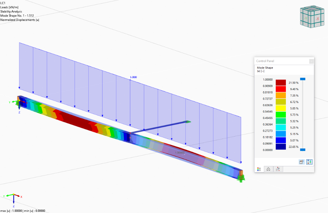Viewport: 328px width, 213px height.
Task: Click the -X face of the view cube
Action: coord(317,19)
